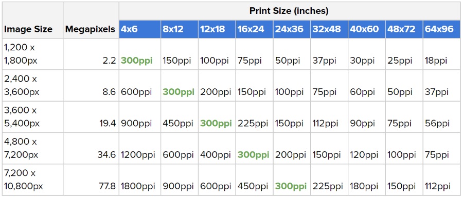Click the Print Size (inches) heading

(290, 11)
